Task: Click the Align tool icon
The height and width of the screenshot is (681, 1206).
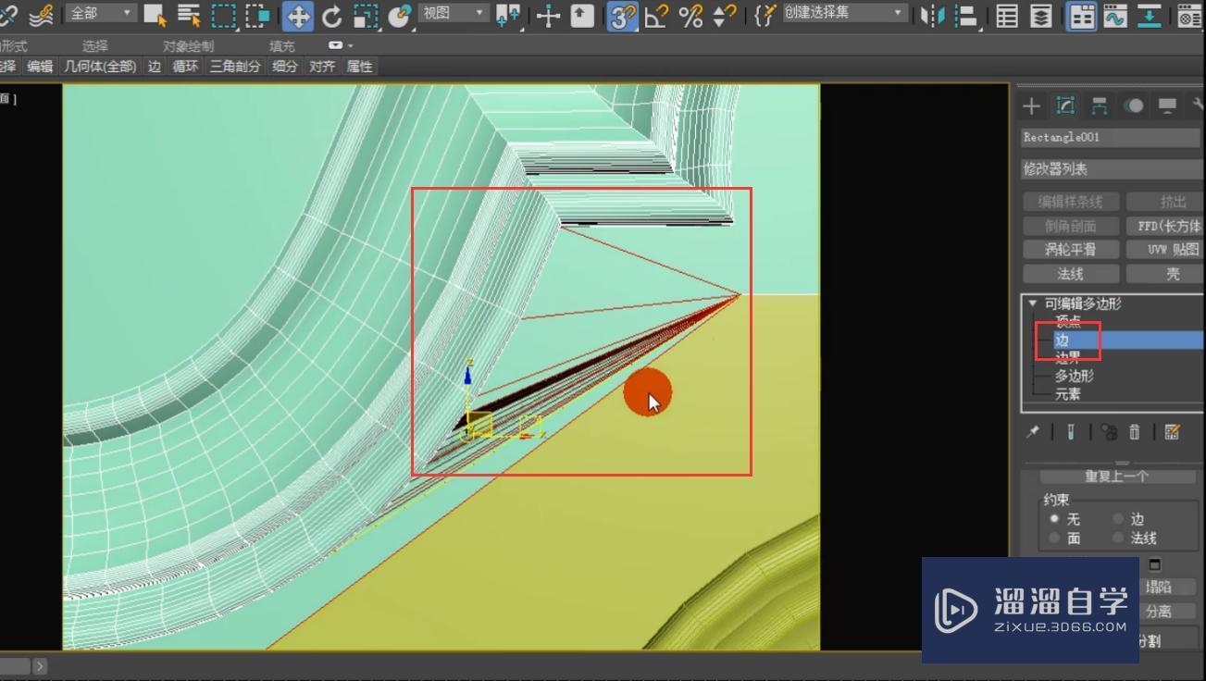Action: (966, 15)
